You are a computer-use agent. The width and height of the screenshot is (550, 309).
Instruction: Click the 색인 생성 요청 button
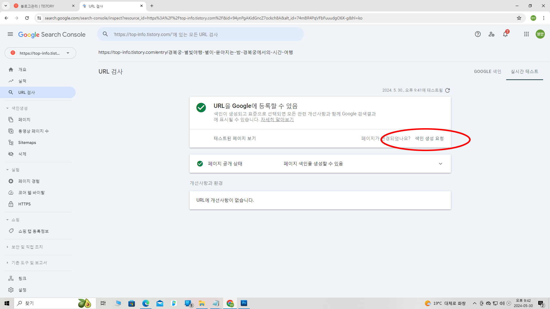pyautogui.click(x=429, y=138)
